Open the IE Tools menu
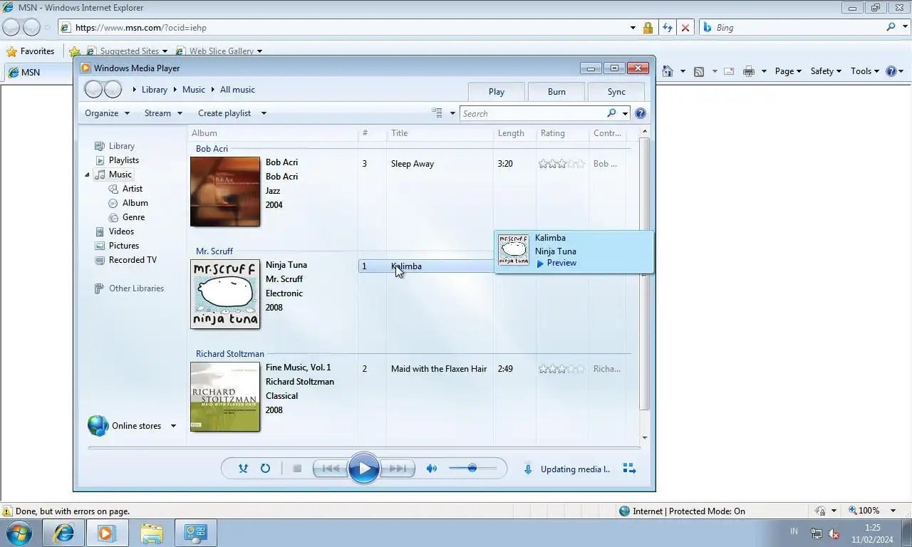912x547 pixels. (866, 71)
